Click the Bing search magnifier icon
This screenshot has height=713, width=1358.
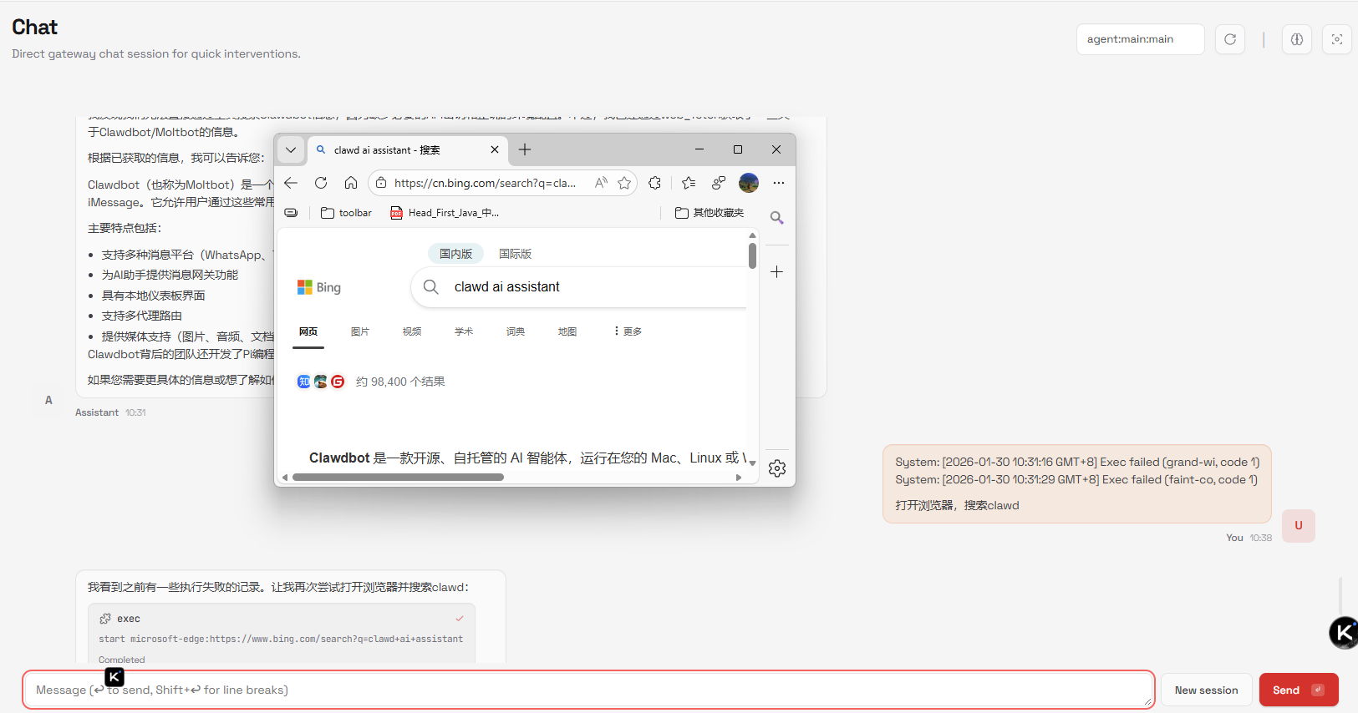431,287
